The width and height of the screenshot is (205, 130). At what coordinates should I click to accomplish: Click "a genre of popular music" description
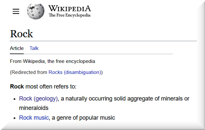point(83,118)
